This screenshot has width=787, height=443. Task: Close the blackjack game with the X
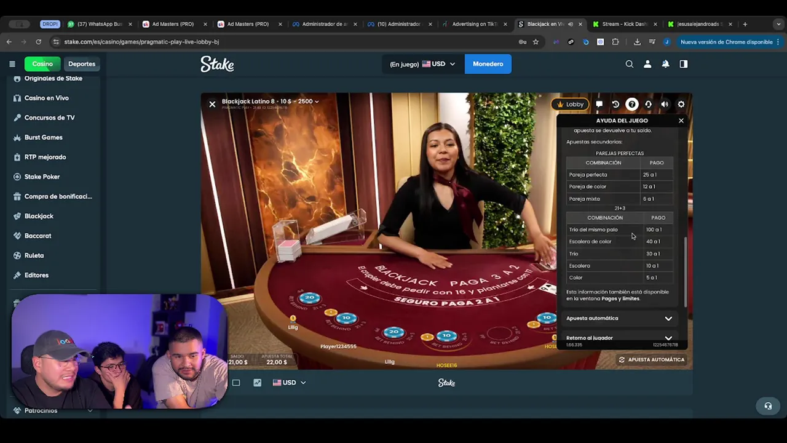point(212,104)
